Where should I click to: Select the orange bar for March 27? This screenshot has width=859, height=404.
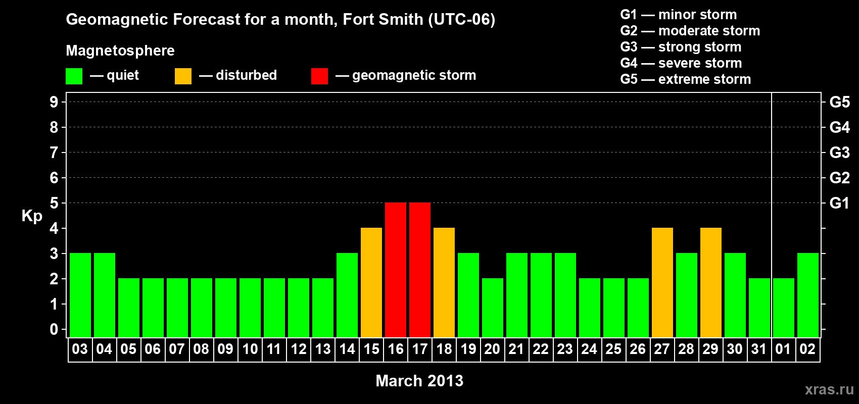(662, 282)
